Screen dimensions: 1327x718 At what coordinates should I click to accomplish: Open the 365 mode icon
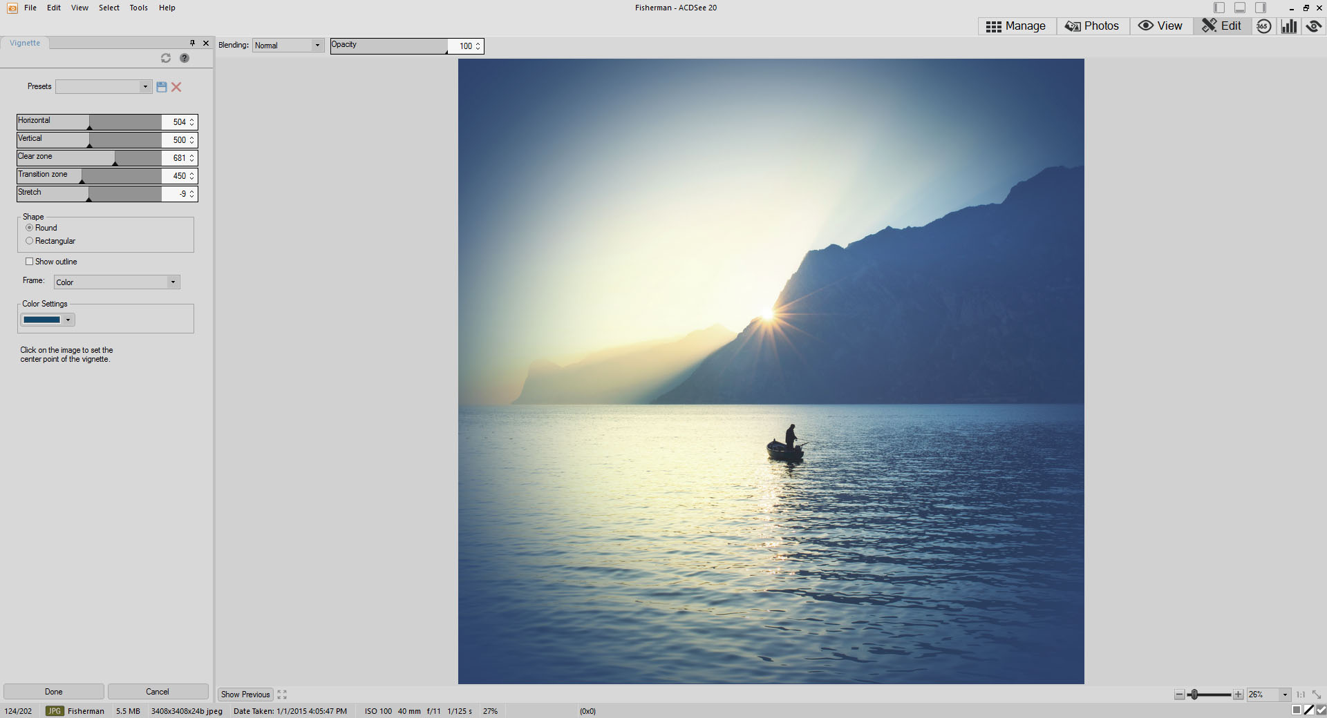pyautogui.click(x=1263, y=26)
